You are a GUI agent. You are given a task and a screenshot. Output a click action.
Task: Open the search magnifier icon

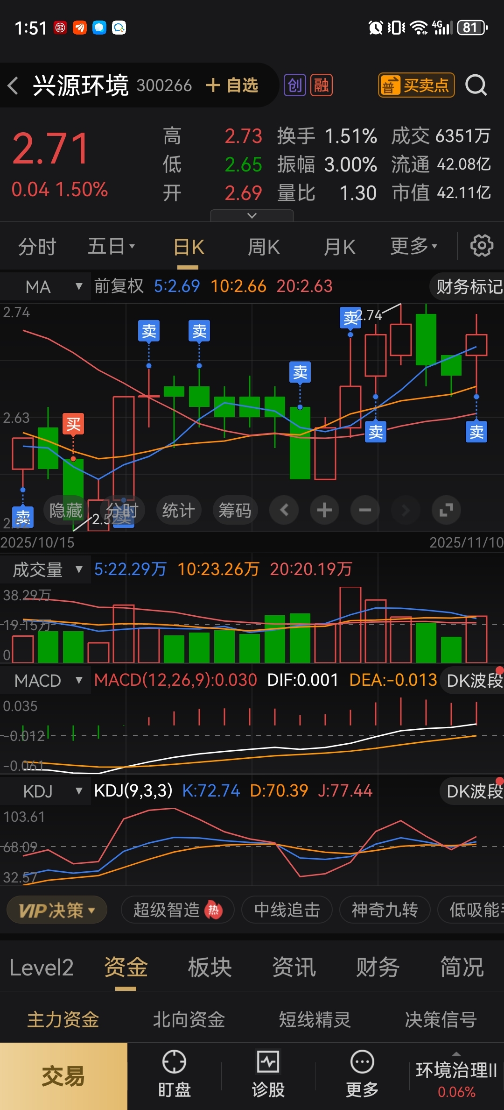(x=476, y=85)
